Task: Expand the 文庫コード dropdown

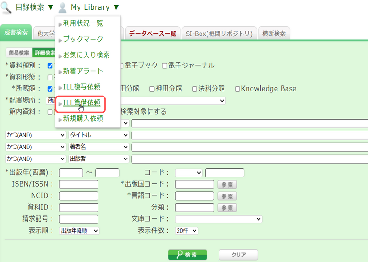Action: 218,219
